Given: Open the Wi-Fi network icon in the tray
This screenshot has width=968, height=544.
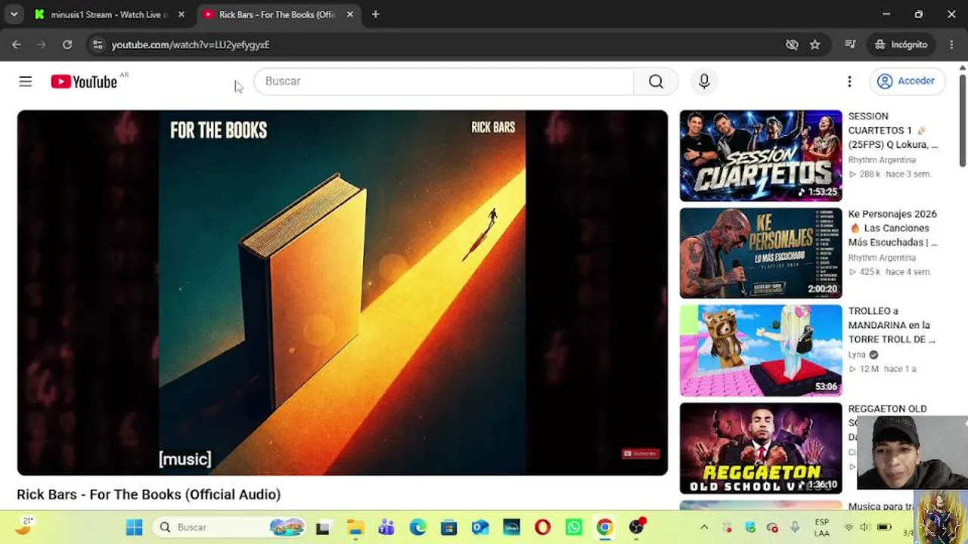Looking at the screenshot, I should click(x=849, y=527).
